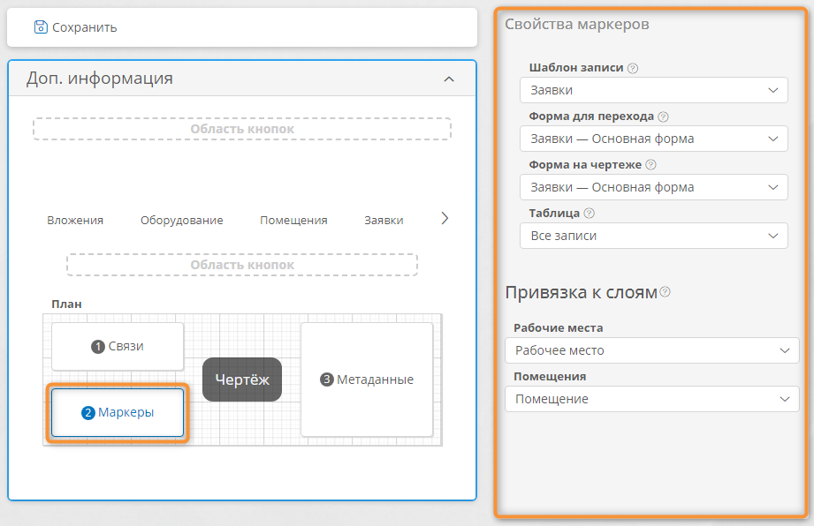Open the Форма на чертеже dropdown
This screenshot has height=526, width=814.
[x=654, y=187]
